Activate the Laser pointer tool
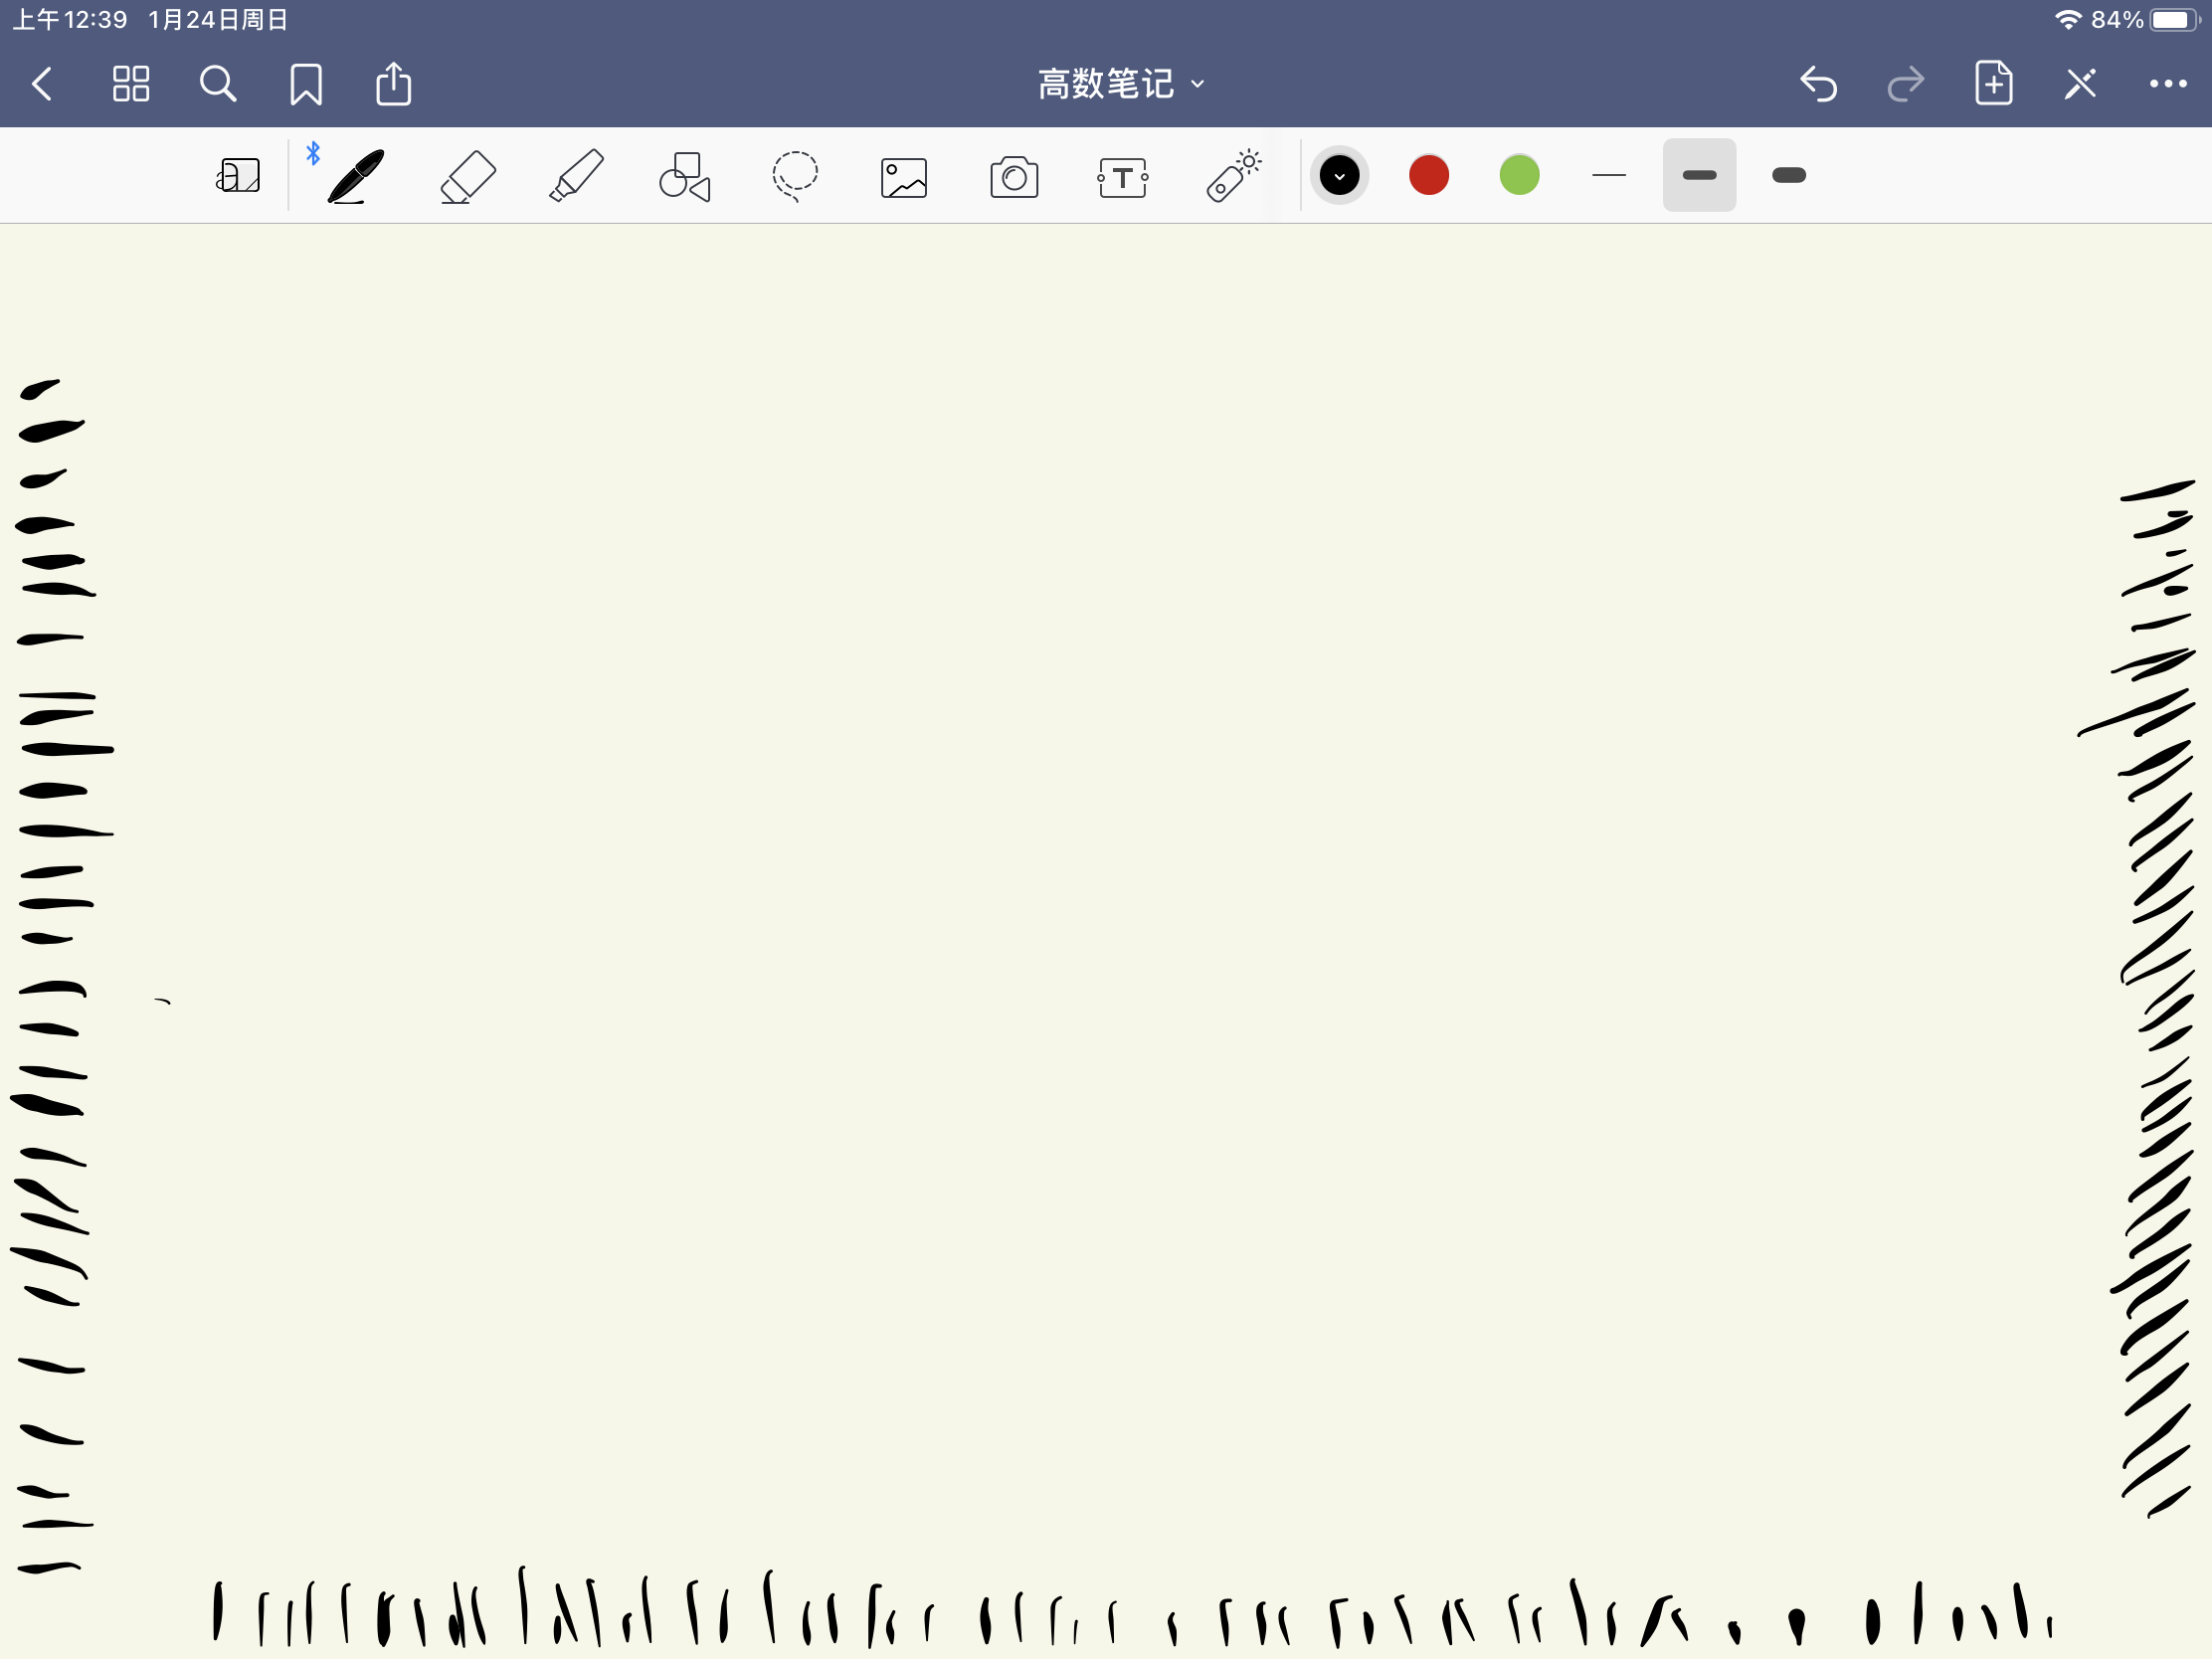This screenshot has height=1659, width=2212. [1233, 177]
